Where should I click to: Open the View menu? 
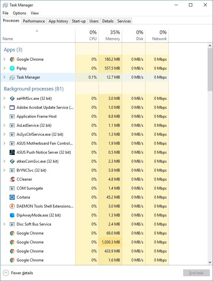35,13
